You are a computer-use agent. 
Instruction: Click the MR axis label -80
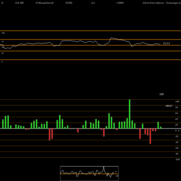[x=177, y=154]
